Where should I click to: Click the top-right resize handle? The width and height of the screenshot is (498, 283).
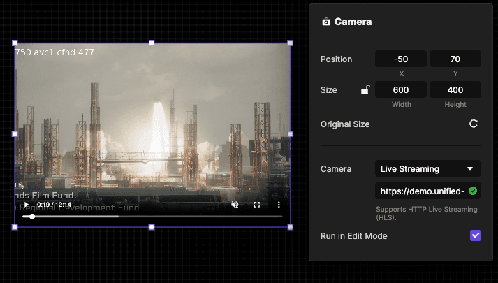tap(291, 43)
